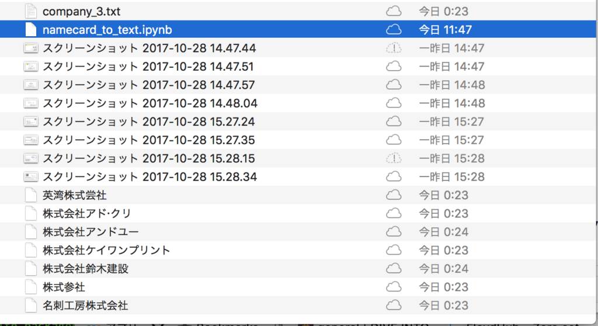Viewport: 598px width, 326px height.
Task: Click cloud icon for screenshot 15.27.24
Action: pyautogui.click(x=394, y=122)
